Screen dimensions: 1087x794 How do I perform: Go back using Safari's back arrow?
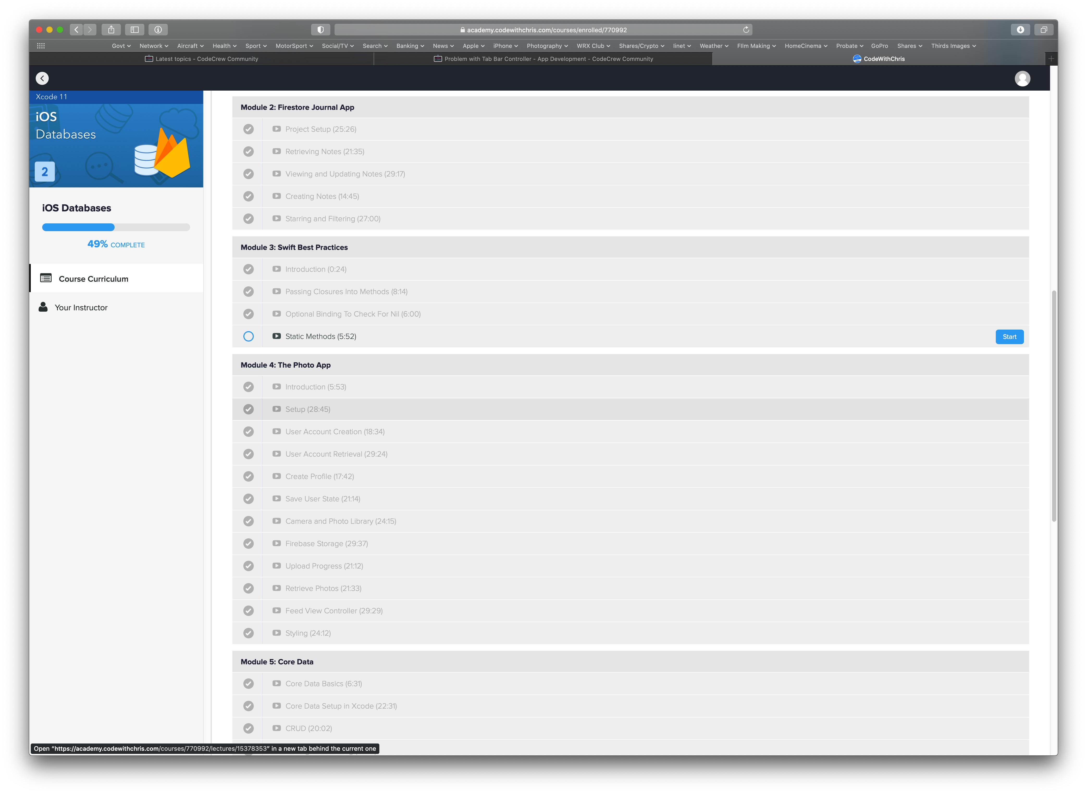tap(77, 30)
